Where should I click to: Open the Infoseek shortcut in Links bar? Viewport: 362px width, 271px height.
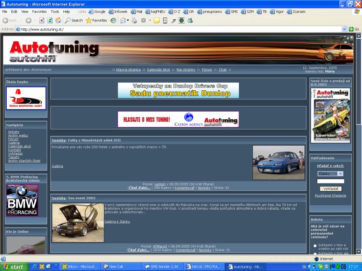tap(118, 12)
